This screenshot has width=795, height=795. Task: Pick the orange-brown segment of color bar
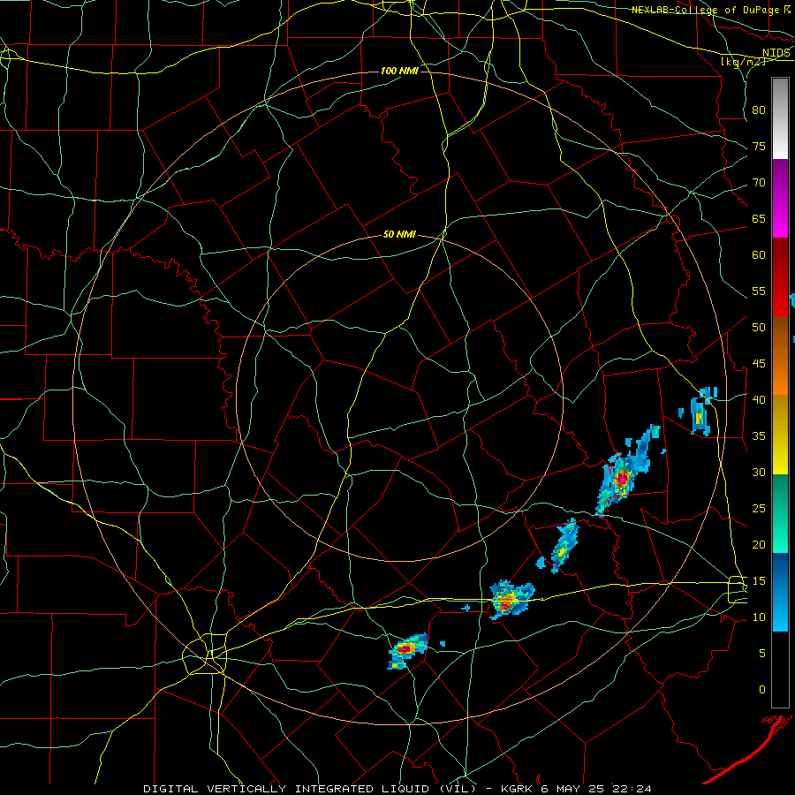(x=780, y=355)
